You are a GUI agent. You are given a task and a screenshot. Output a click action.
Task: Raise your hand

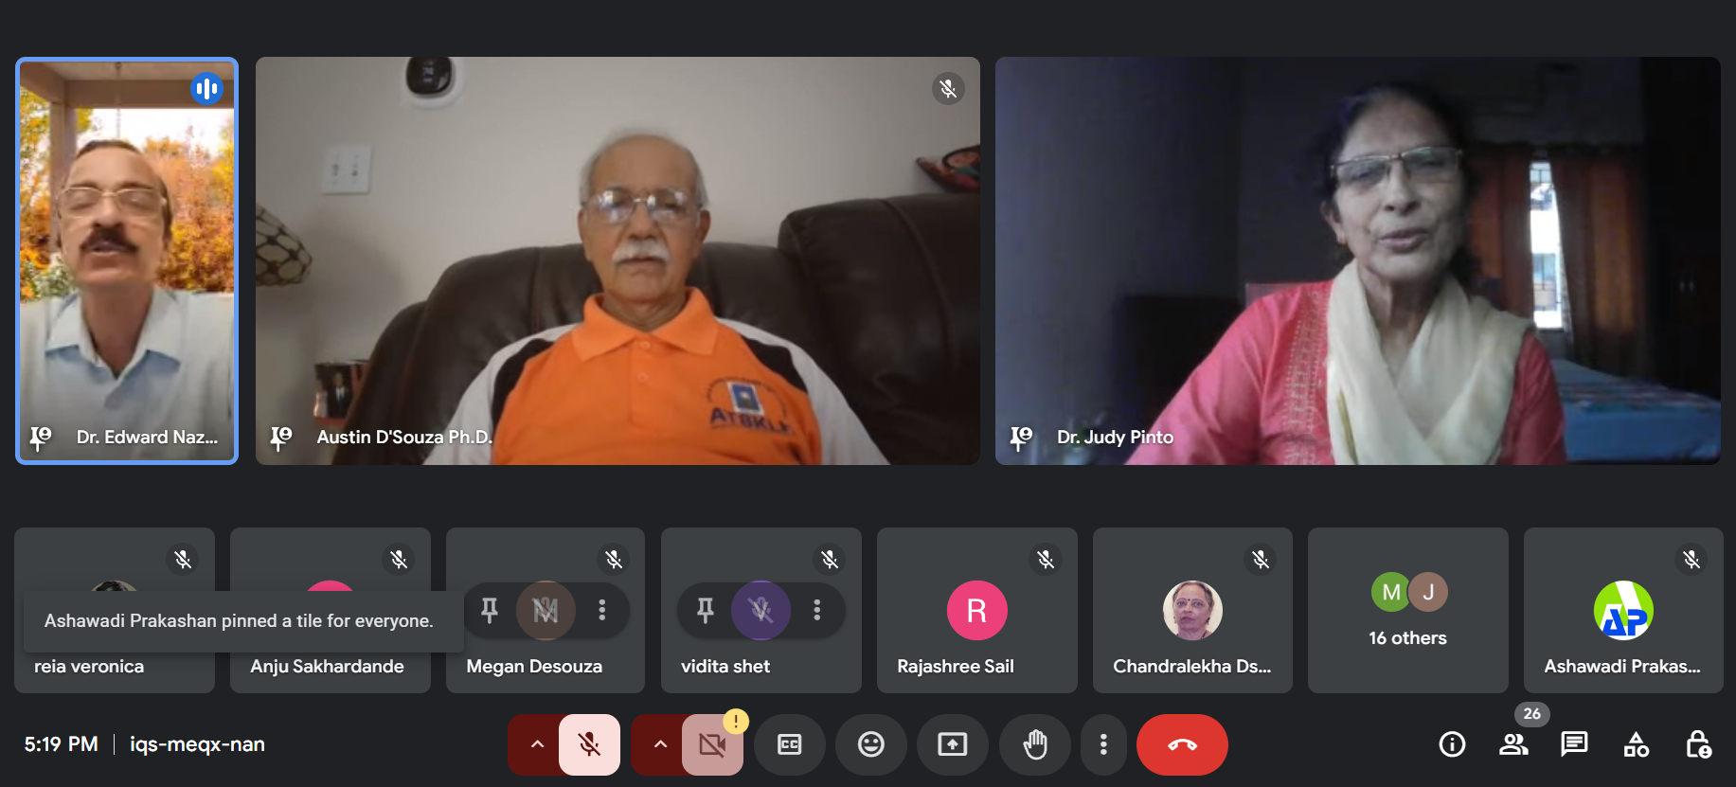(x=1035, y=744)
